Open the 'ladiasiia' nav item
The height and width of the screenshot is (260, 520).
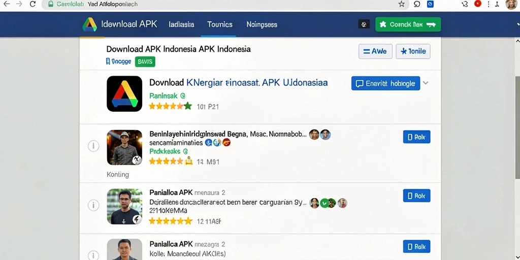(181, 24)
